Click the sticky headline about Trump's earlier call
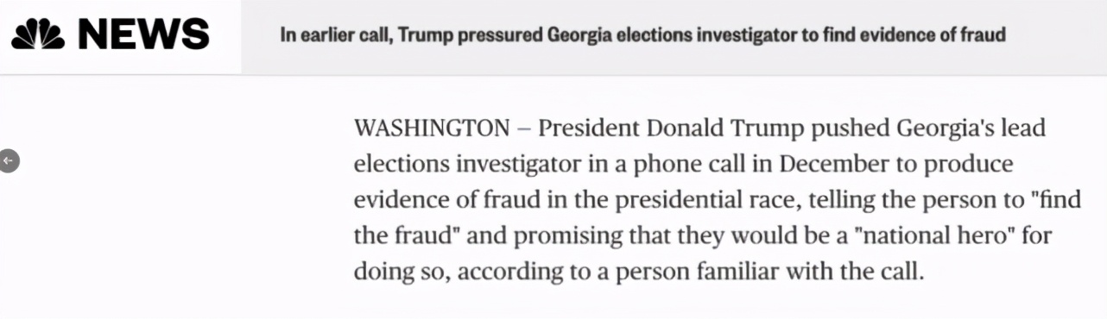The image size is (1107, 319). pos(643,36)
